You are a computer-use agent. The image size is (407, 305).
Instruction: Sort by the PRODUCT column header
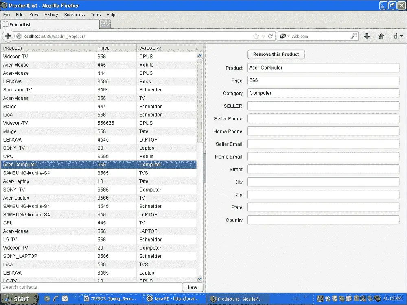click(48, 48)
